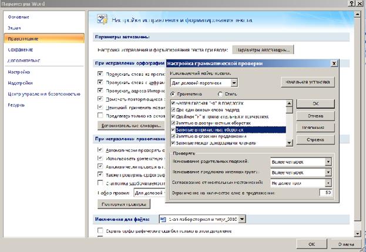366x252 pixels.
Task: Click the sentence word limit field
Action: coord(327,192)
